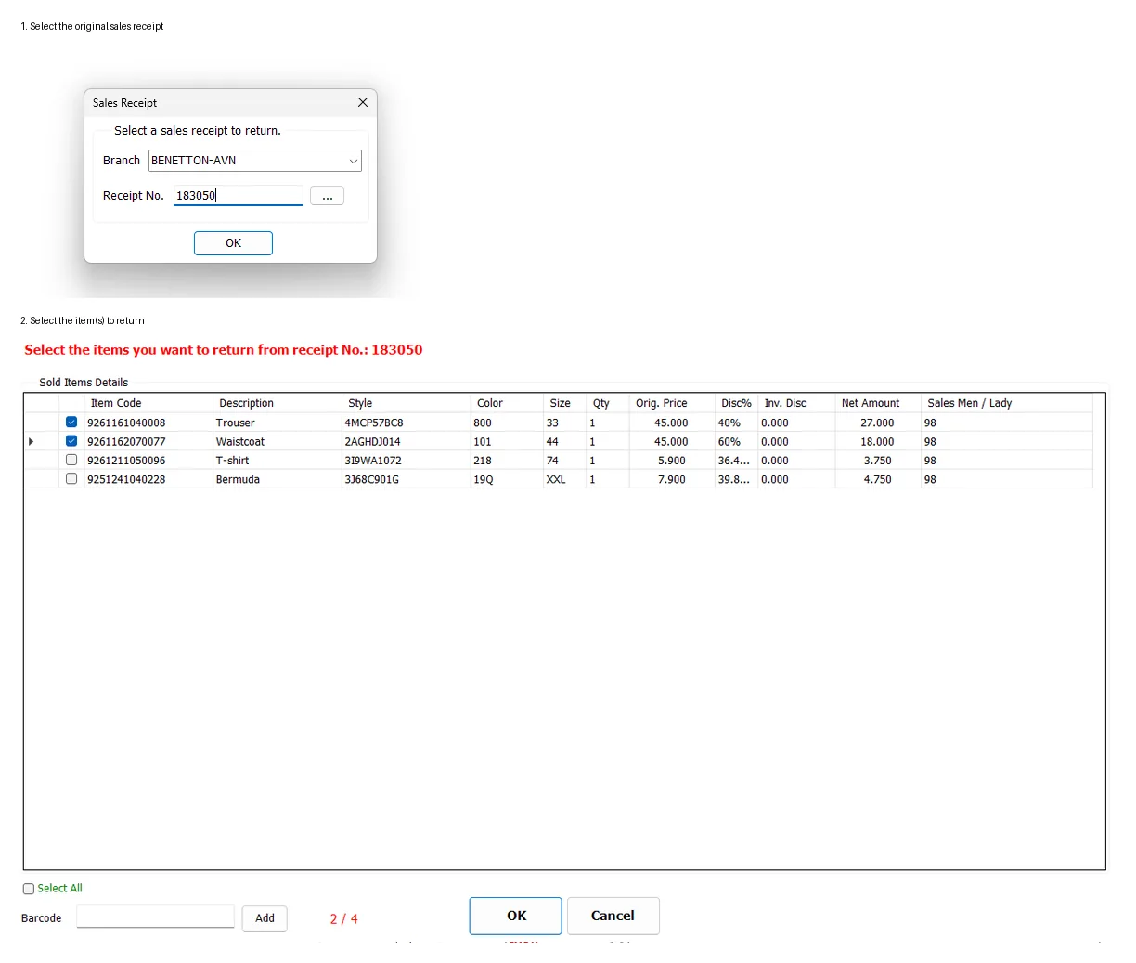
Task: Click original price 5.900 cell
Action: [x=673, y=461]
